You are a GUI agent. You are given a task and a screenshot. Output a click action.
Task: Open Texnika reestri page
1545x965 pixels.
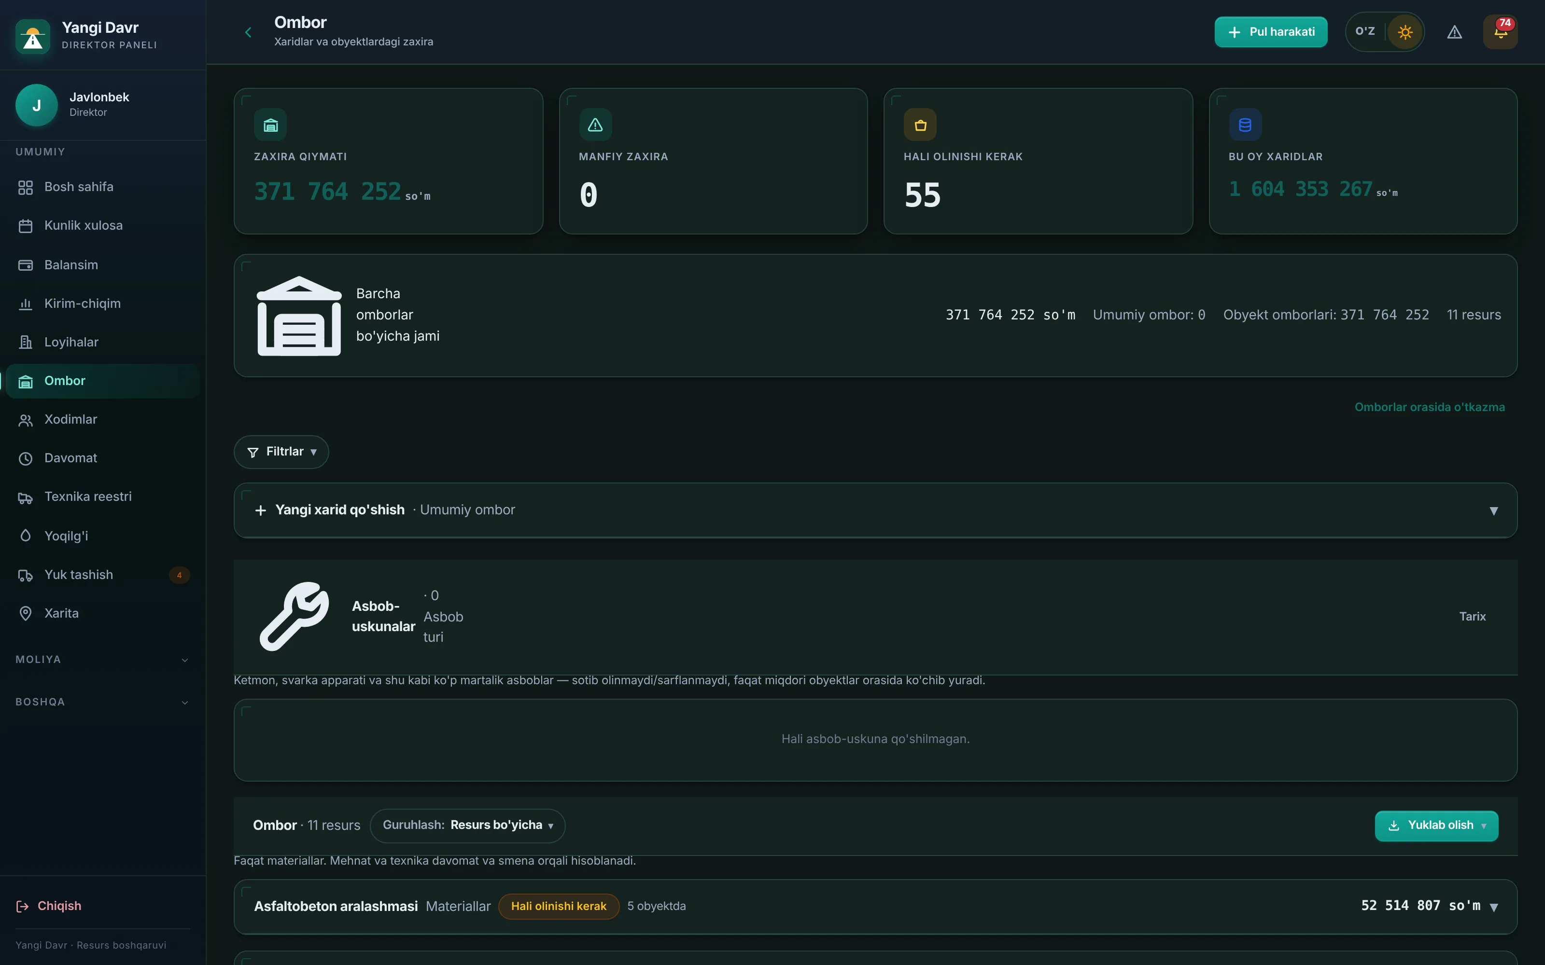pyautogui.click(x=103, y=497)
